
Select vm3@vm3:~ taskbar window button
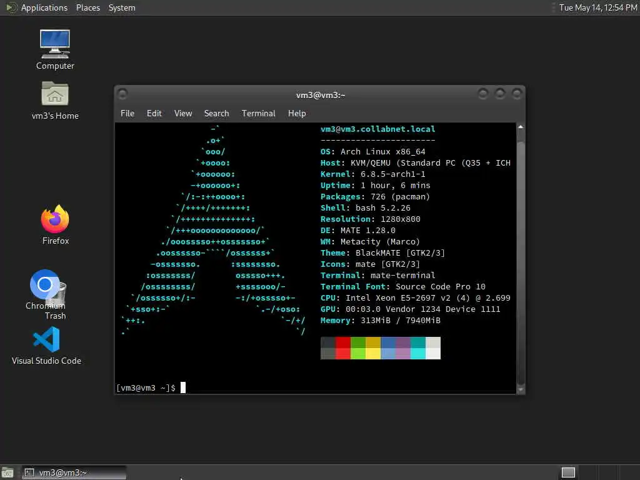tap(74, 472)
